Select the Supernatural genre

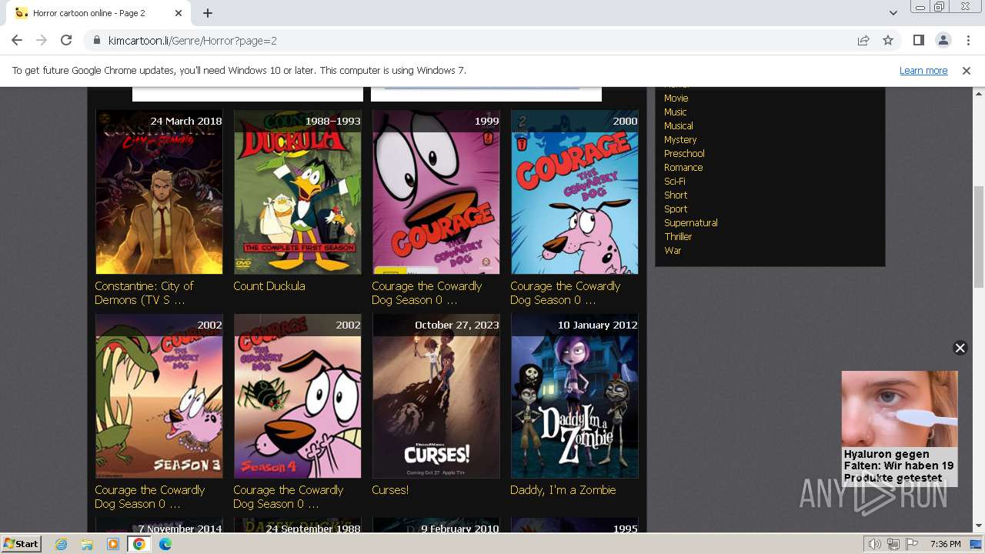click(691, 222)
